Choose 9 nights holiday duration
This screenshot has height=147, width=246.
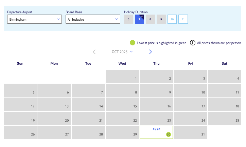[161, 19]
